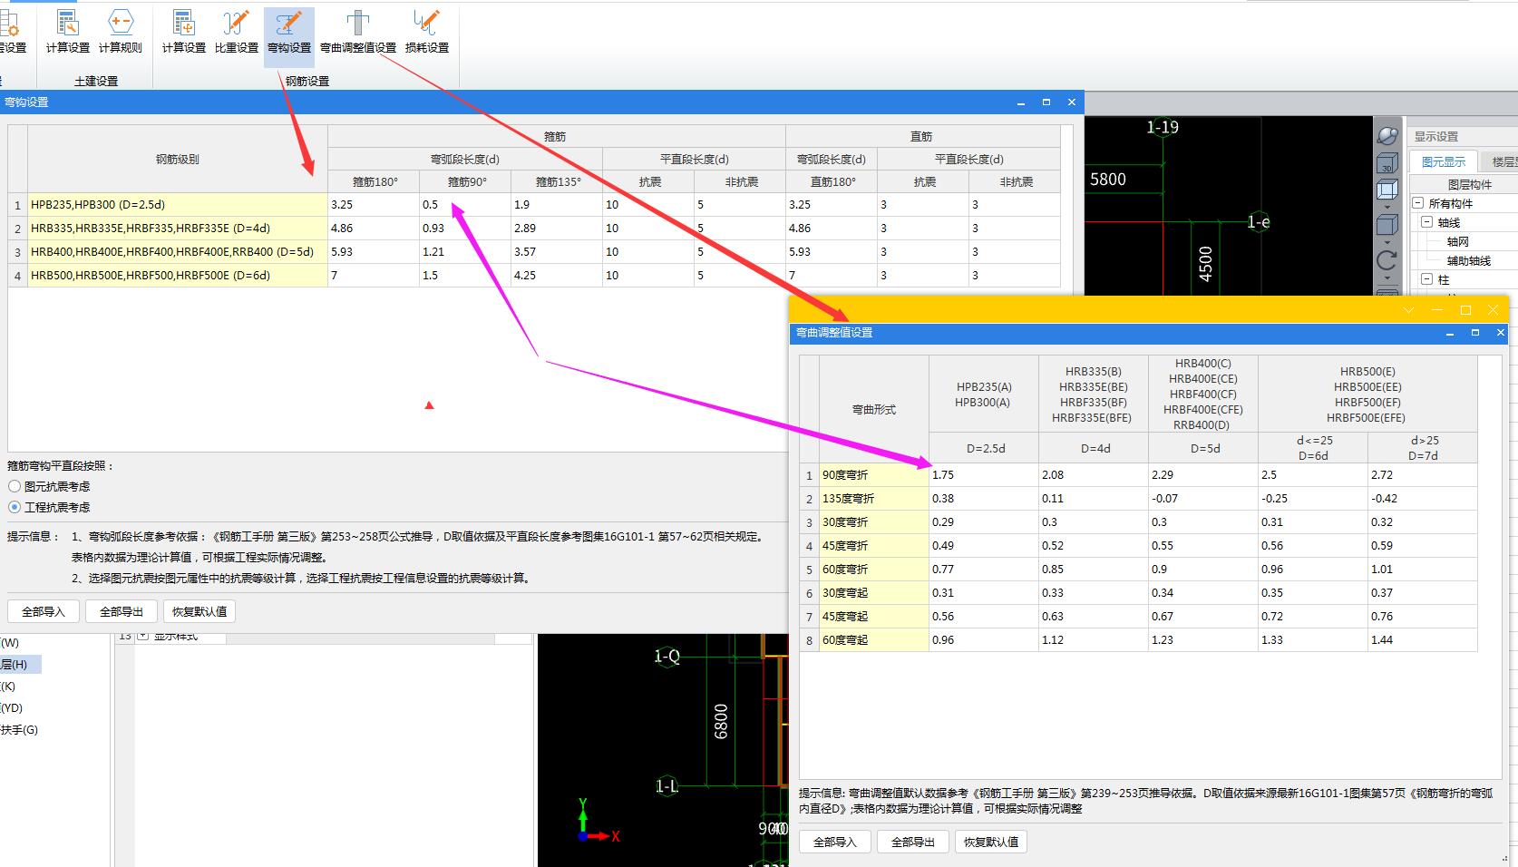Open 损耗设置 in the ribbon
Viewport: 1518px width, 867px height.
[x=426, y=32]
